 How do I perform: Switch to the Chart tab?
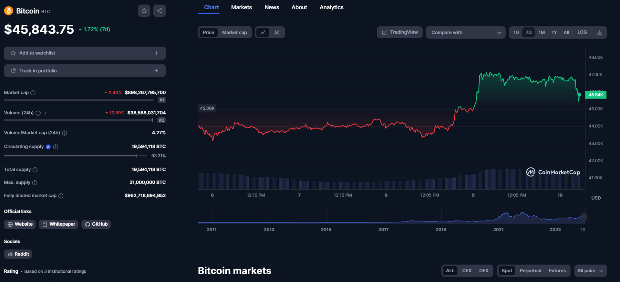[212, 7]
